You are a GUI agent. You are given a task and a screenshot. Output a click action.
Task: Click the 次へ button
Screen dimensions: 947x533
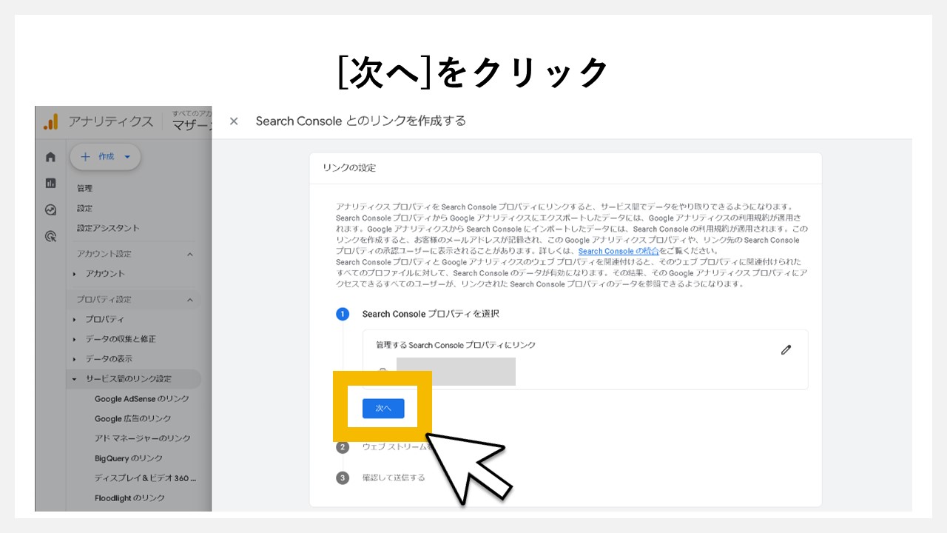coord(382,408)
